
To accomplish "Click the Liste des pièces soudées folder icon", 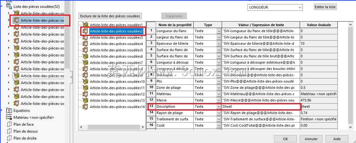I will coord(9,7).
